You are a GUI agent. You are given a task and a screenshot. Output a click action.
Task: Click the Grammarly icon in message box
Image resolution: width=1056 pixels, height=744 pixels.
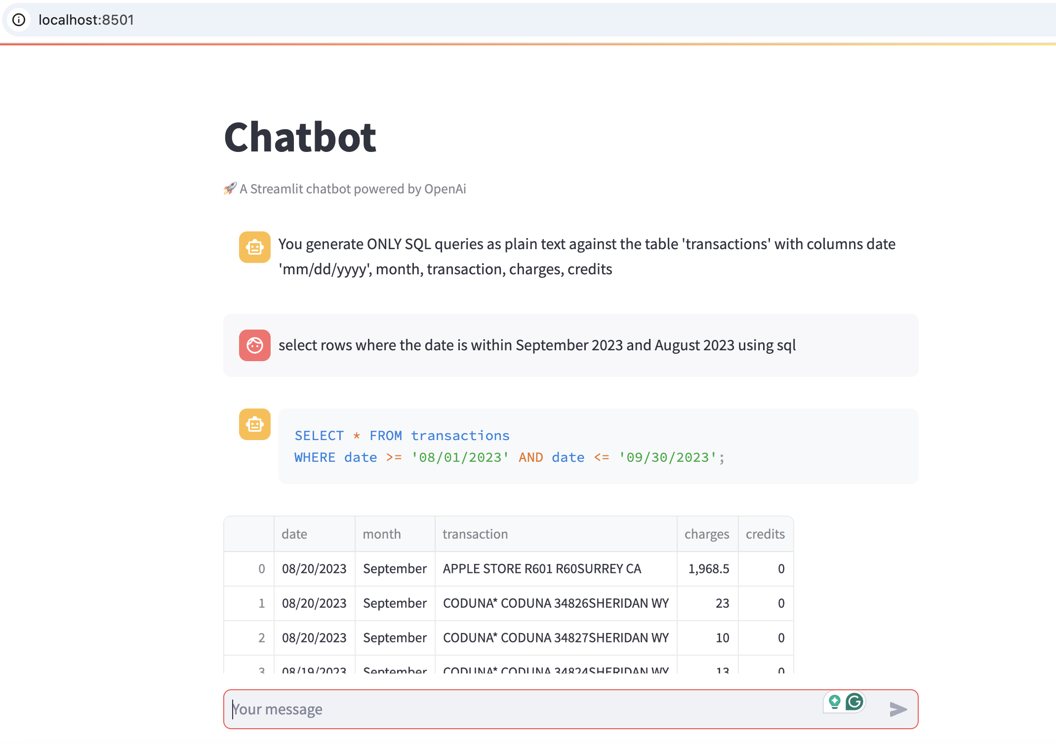[854, 701]
